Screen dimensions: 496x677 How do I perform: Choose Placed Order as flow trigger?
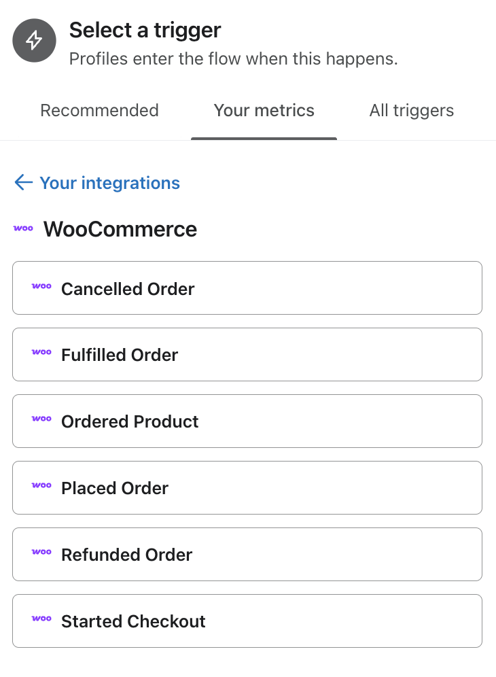[247, 488]
